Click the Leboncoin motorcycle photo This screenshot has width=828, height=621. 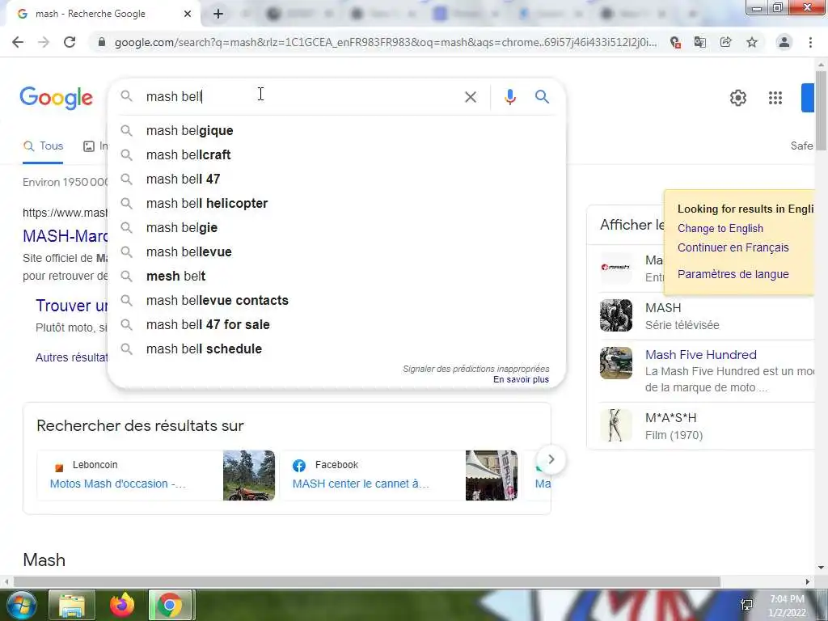tap(249, 475)
